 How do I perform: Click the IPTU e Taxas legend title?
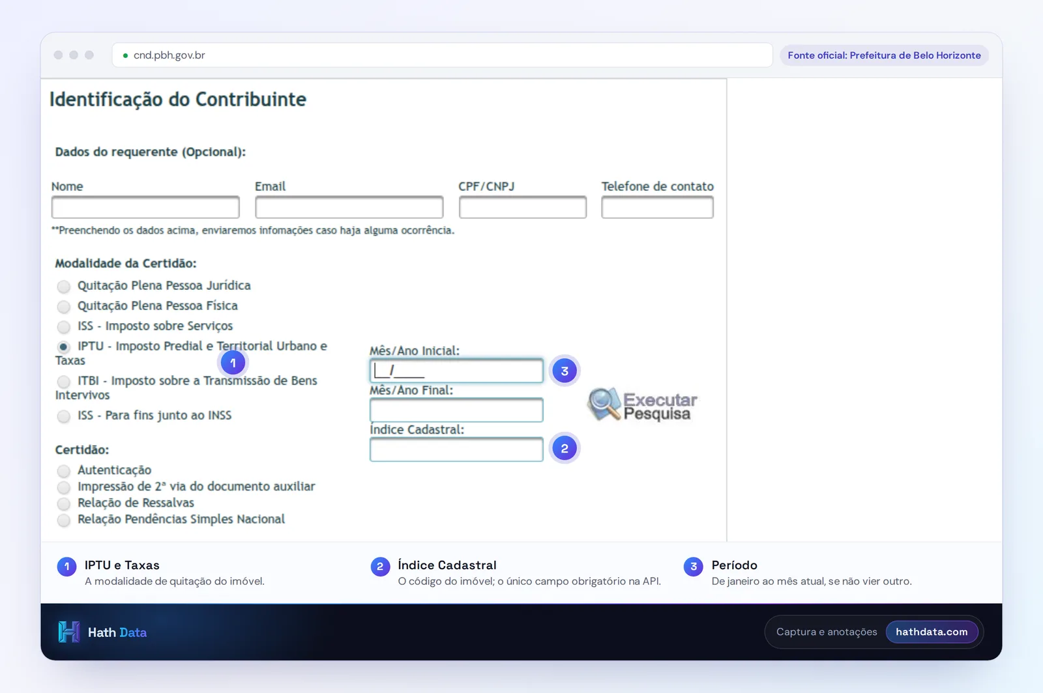122,565
